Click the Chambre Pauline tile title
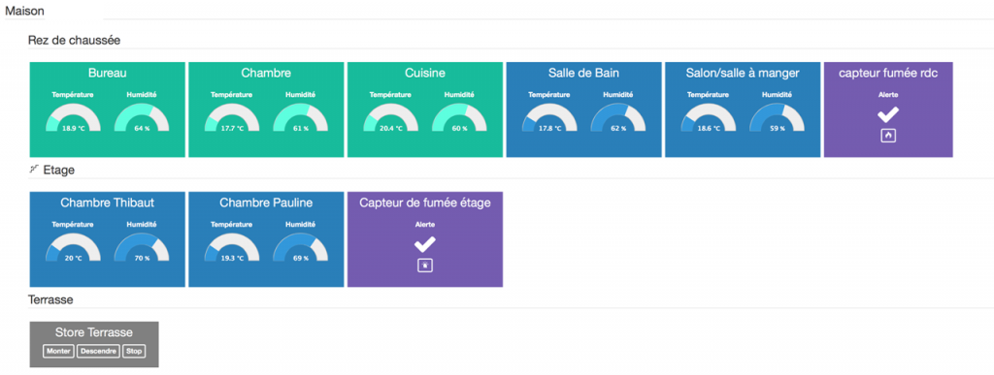 click(x=266, y=203)
